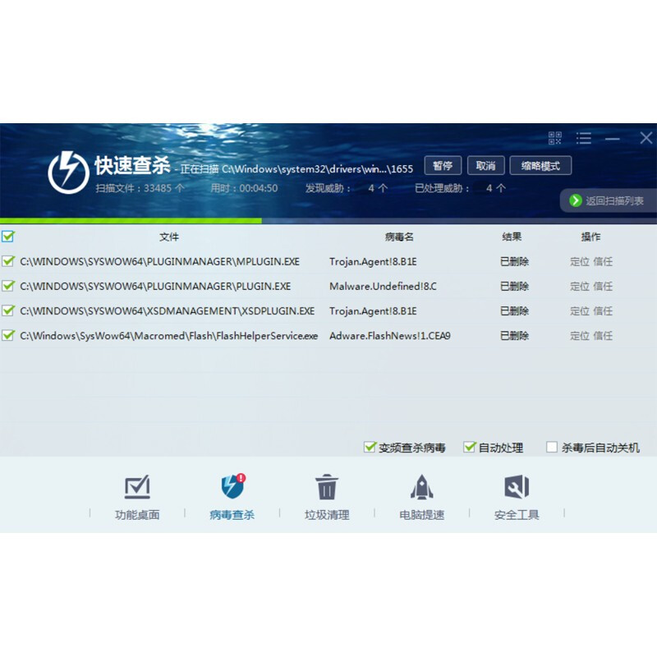Toggle select-all checkbox in table header
Screen dimensions: 657x657
tap(8, 237)
